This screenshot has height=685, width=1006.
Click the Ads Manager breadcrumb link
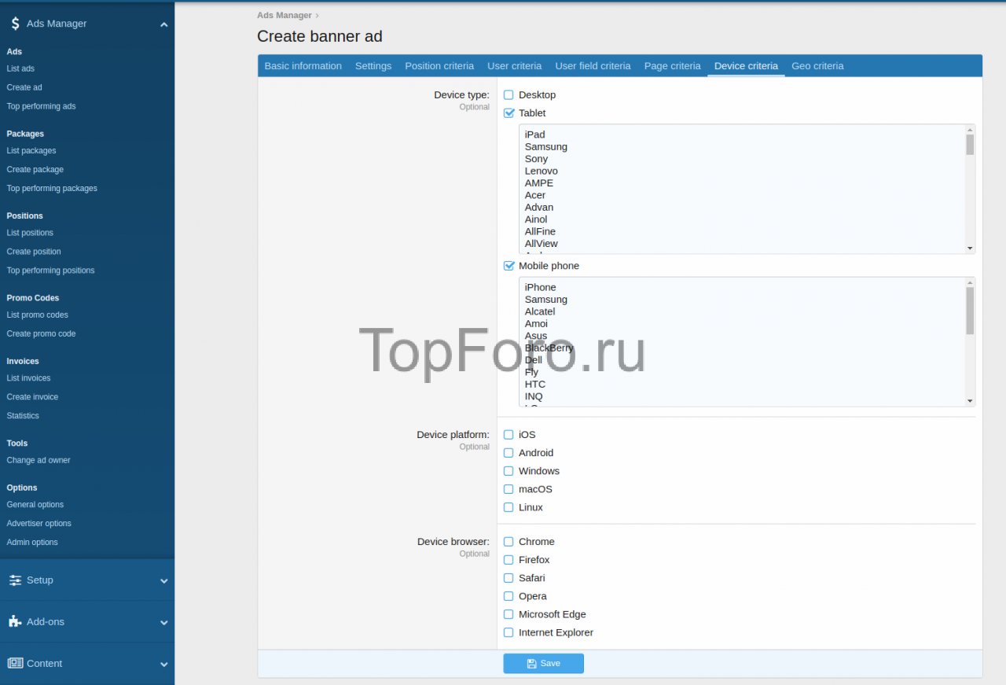284,15
